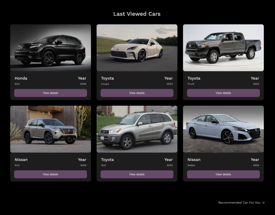This screenshot has width=275, height=215.
Task: Select the Truck body type label
Action: click(191, 84)
